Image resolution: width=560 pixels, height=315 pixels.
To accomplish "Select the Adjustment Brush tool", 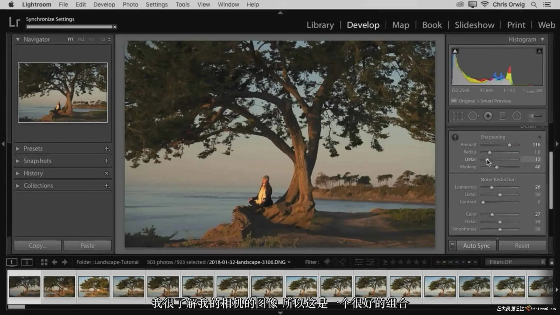I will coord(535,116).
